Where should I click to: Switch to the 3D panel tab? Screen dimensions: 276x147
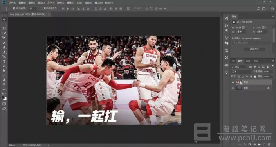tap(233, 61)
